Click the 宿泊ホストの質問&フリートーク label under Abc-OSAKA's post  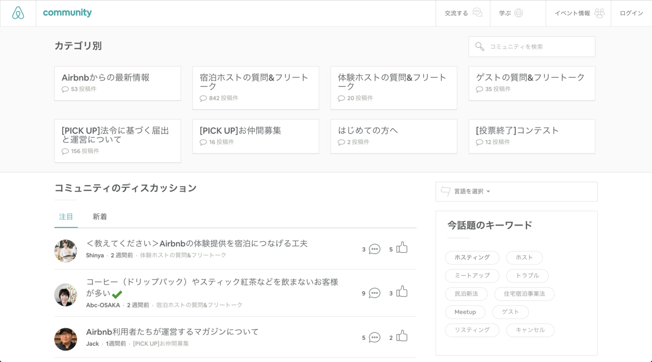pos(199,305)
